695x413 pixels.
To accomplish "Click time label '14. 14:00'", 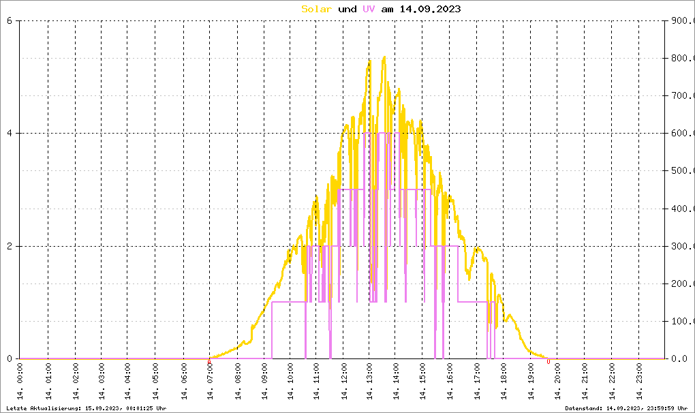I will (396, 382).
